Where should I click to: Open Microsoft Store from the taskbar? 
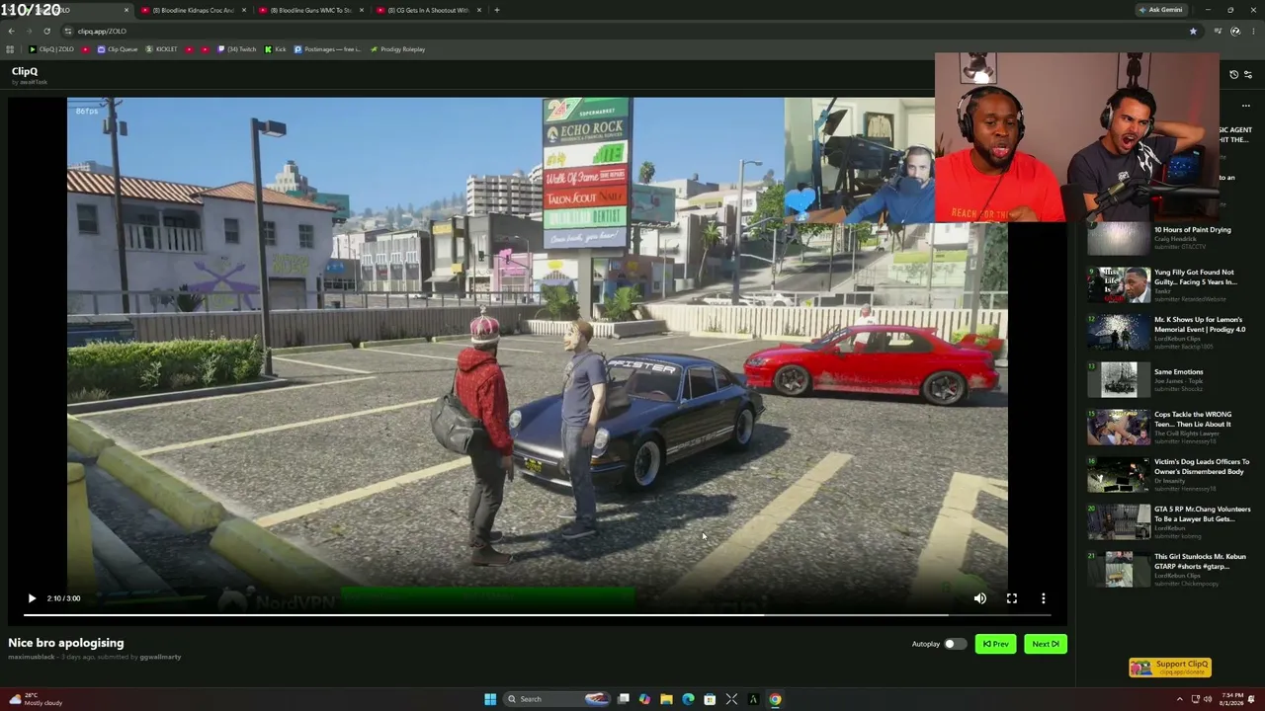tap(710, 699)
